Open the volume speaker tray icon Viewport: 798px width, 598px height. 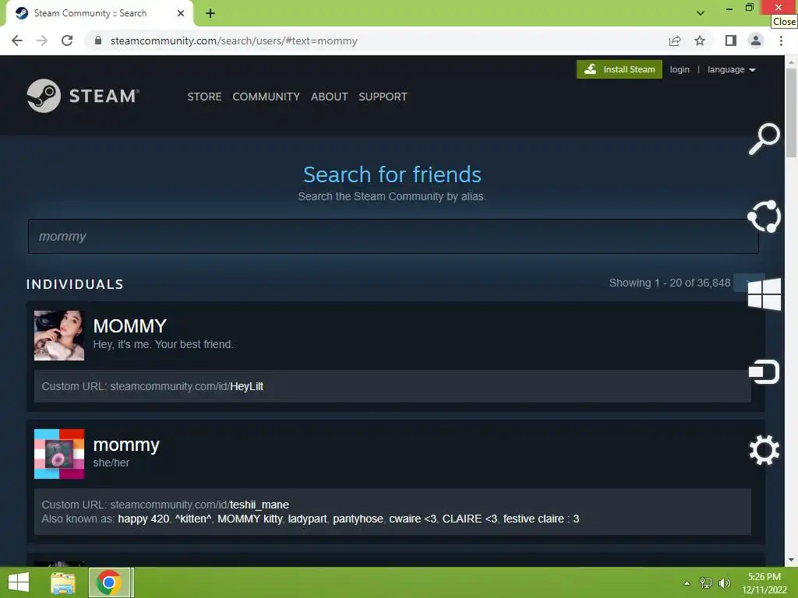[x=724, y=583]
